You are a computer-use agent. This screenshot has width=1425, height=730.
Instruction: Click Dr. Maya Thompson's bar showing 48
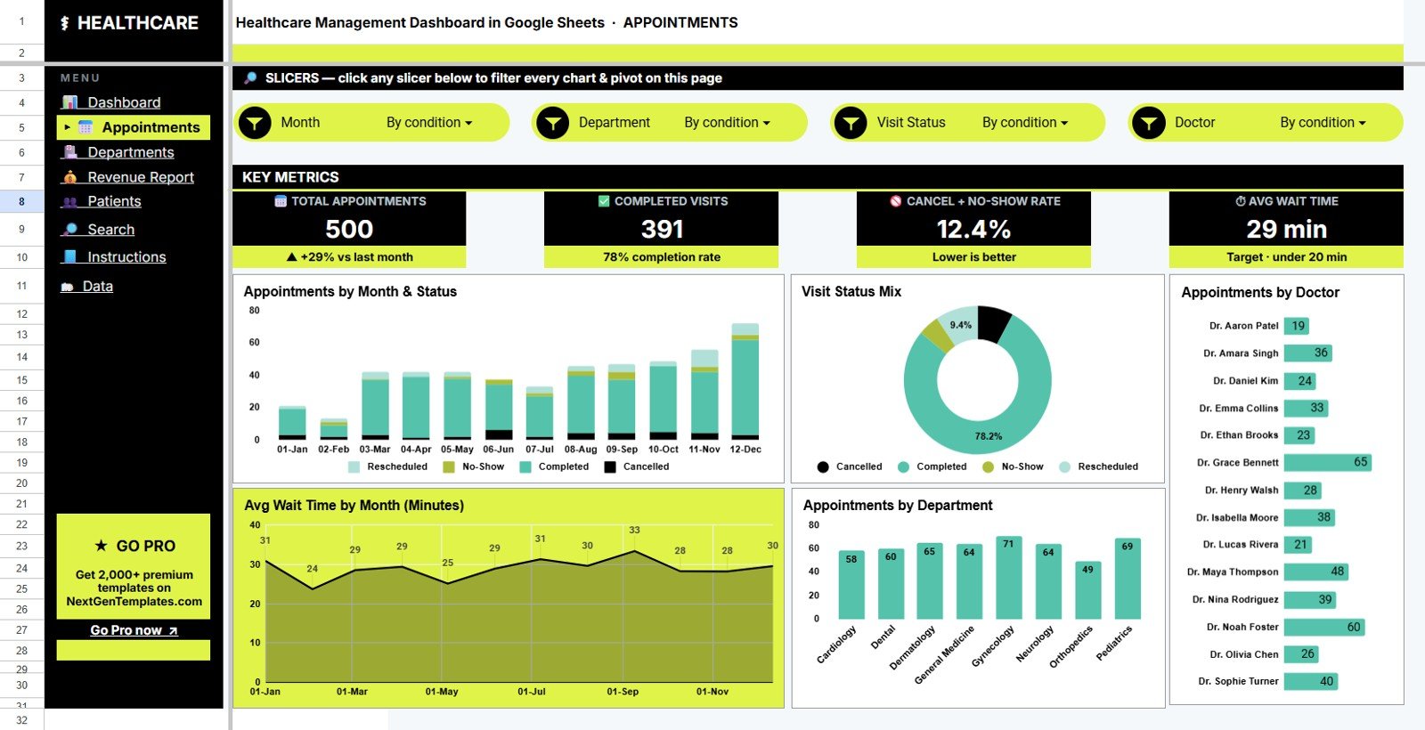pos(1316,572)
